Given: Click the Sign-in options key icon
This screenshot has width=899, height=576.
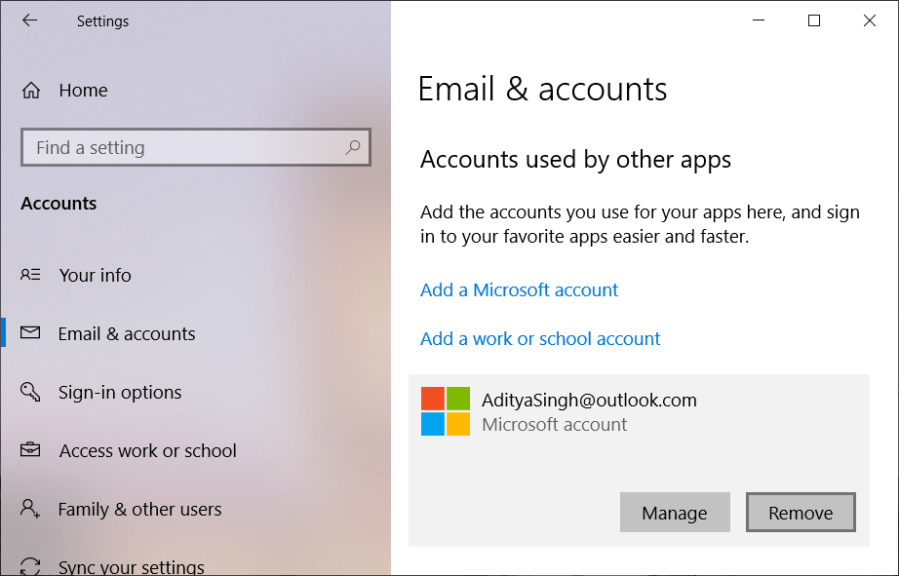Looking at the screenshot, I should coord(30,392).
